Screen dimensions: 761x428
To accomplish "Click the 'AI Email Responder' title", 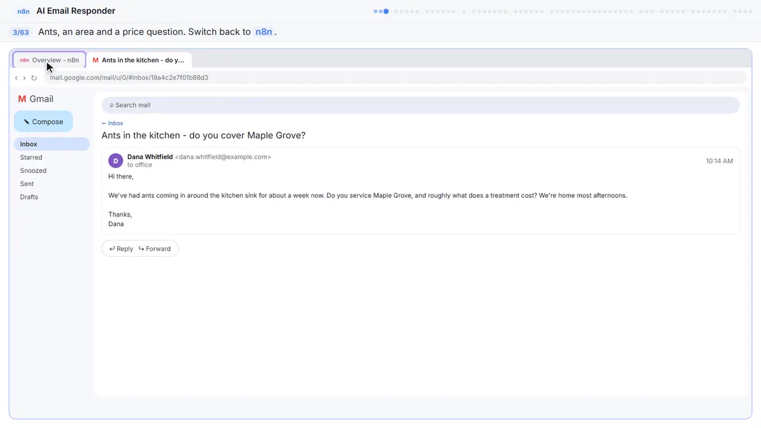I will (76, 11).
